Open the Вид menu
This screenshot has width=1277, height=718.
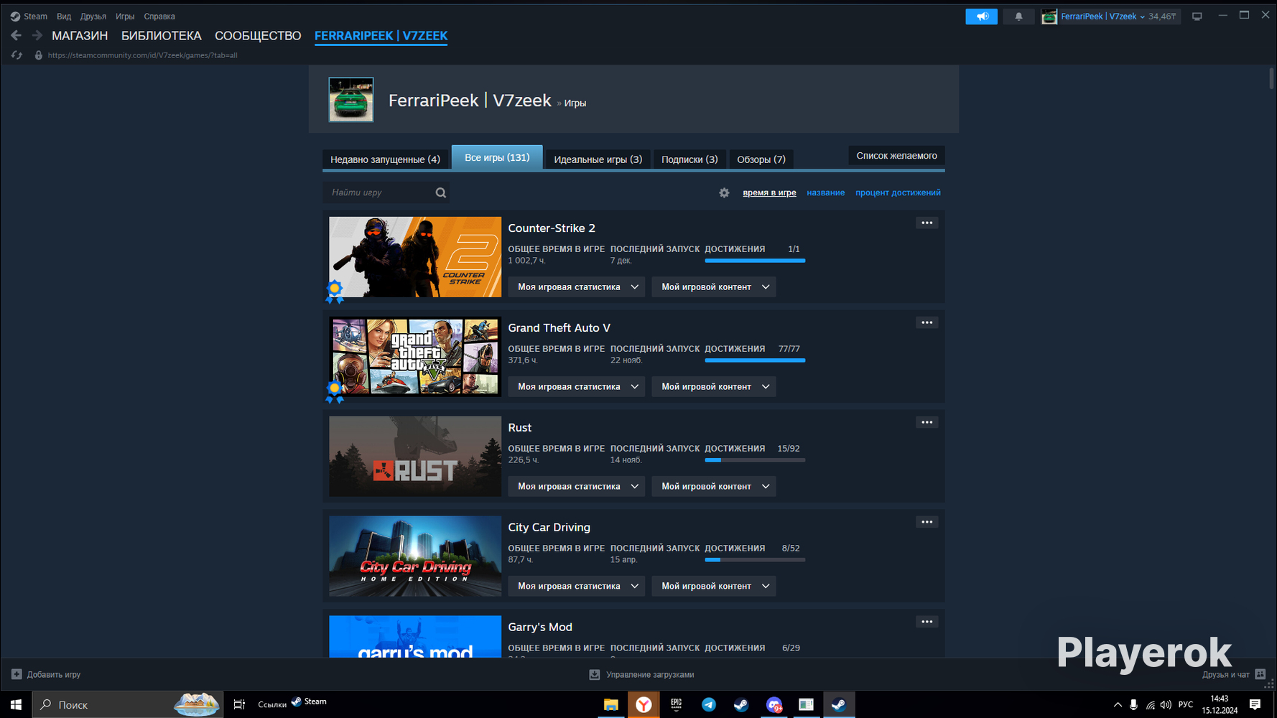click(x=64, y=17)
